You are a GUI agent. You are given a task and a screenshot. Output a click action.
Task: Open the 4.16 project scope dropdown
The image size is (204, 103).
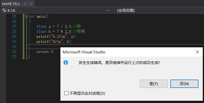107,11
